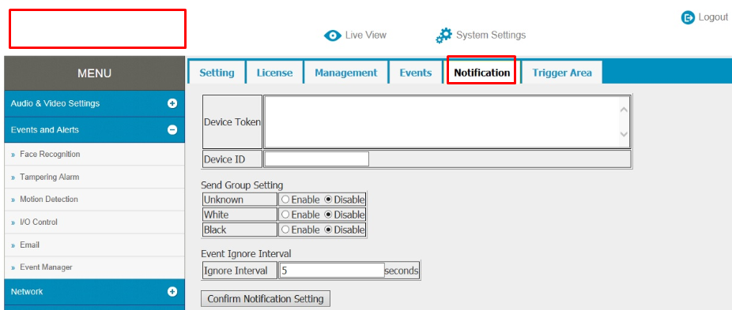The width and height of the screenshot is (732, 310).
Task: Click the 'Device Token' label cell
Action: click(232, 122)
